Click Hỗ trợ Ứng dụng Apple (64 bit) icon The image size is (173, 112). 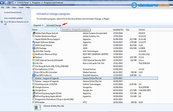34,96
